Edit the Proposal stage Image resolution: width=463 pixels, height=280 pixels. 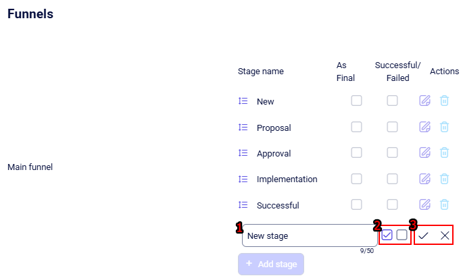click(x=424, y=127)
